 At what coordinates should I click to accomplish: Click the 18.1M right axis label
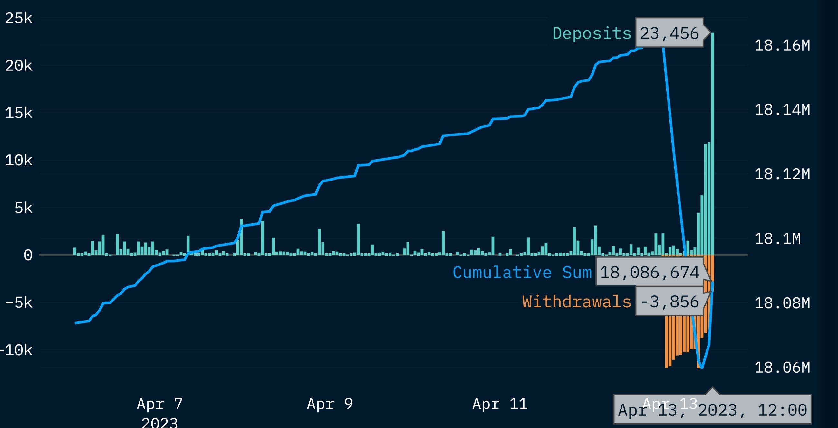[x=777, y=239]
